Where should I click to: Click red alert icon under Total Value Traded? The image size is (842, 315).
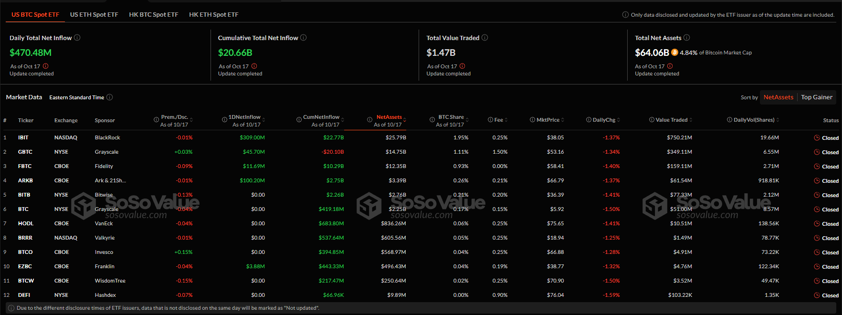click(463, 66)
